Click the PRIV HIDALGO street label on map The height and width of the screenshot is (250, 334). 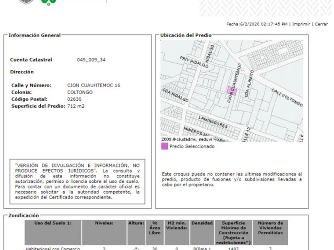coord(194,62)
